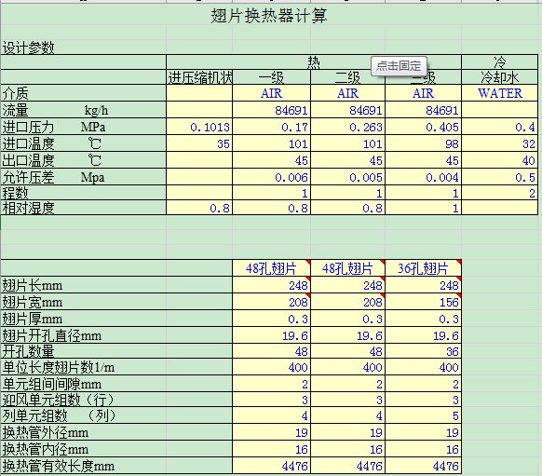The image size is (542, 476).
Task: Select the 迎风单元组数（行） row label
Action: pos(116,400)
